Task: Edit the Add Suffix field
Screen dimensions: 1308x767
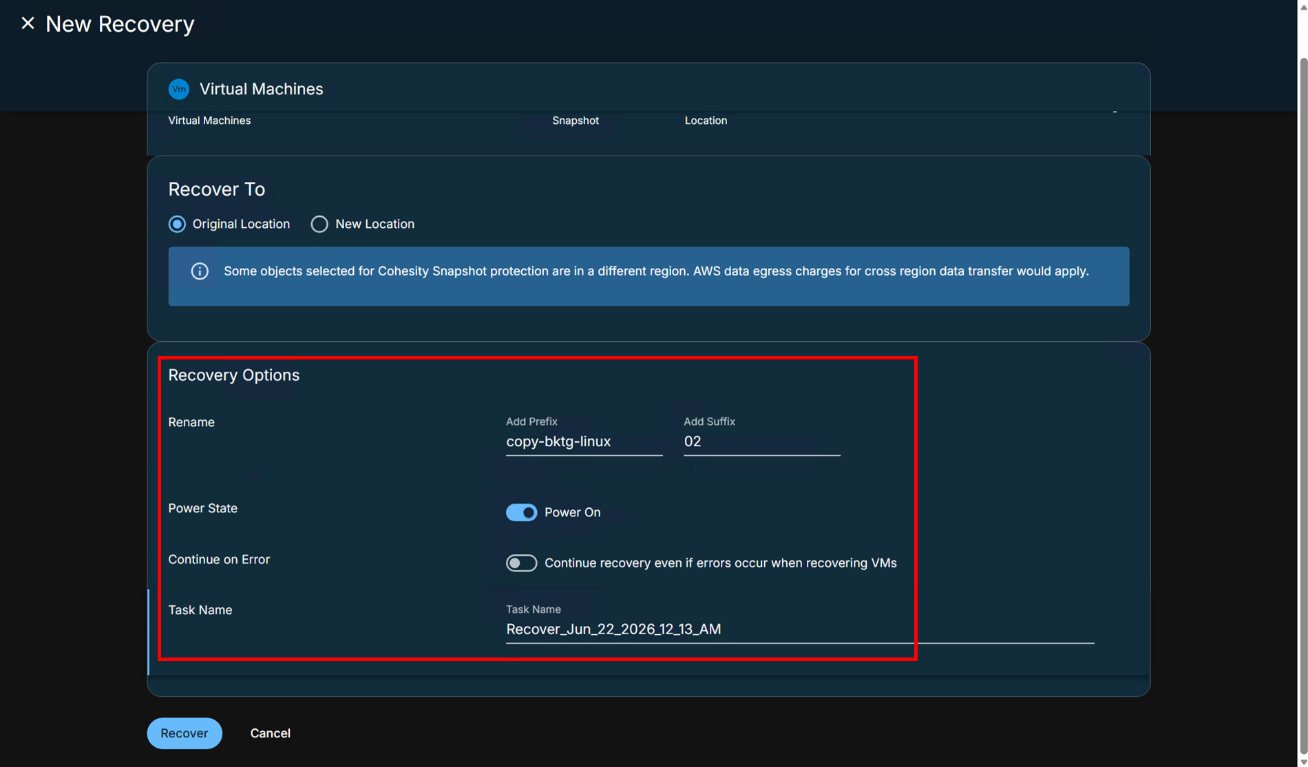Action: [761, 441]
